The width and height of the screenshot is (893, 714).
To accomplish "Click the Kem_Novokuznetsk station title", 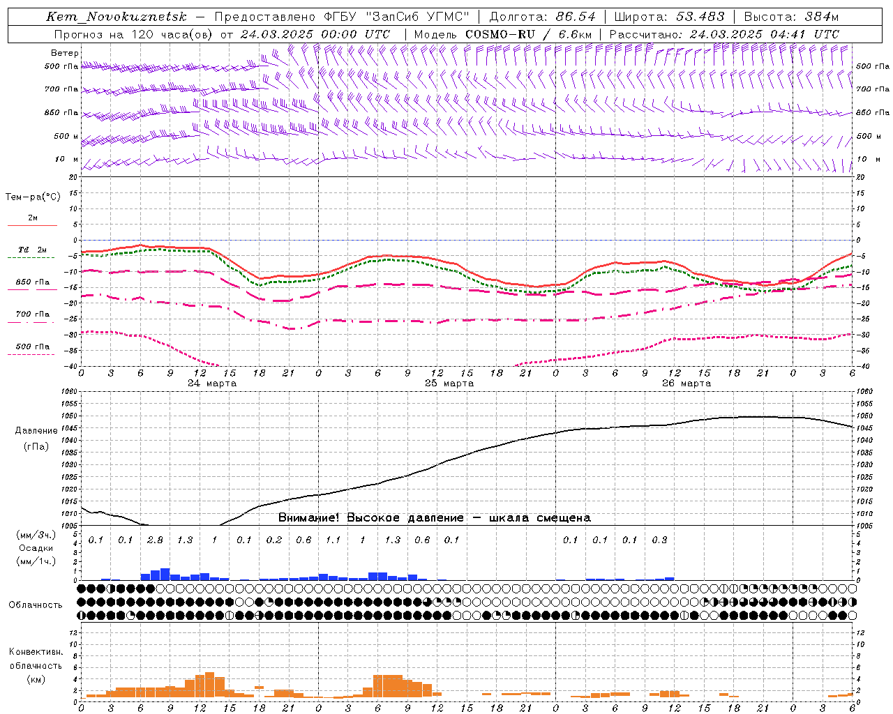I will [117, 17].
